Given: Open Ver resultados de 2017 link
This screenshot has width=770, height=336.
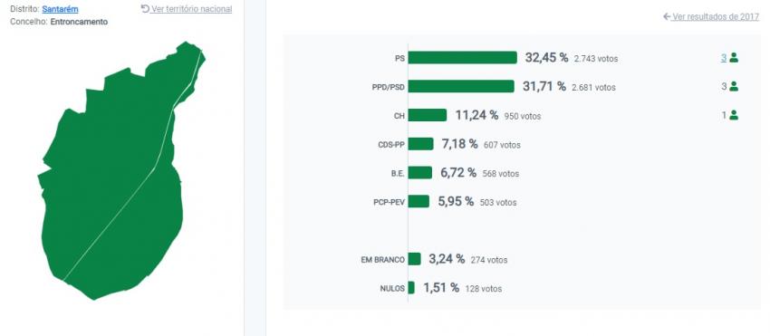Looking at the screenshot, I should coord(716,16).
